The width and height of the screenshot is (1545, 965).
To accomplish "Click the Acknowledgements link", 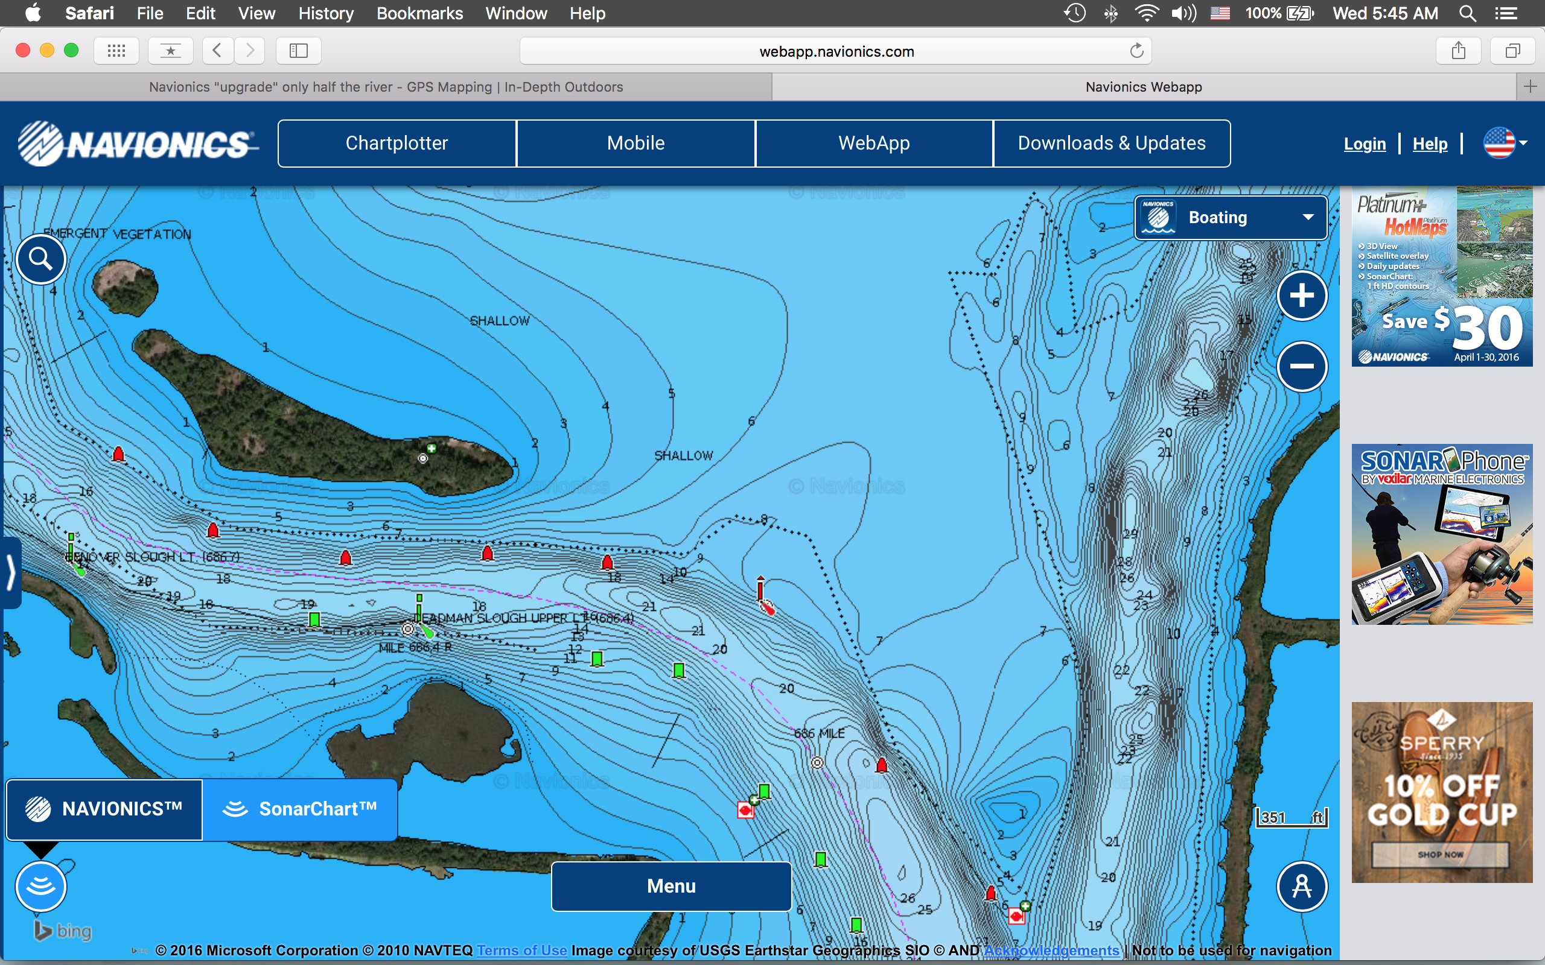I will click(x=1051, y=951).
